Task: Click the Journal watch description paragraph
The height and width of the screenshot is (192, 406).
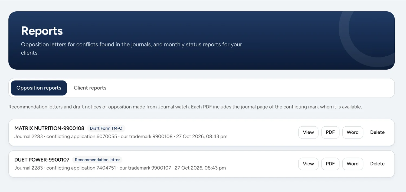Action: pyautogui.click(x=185, y=107)
